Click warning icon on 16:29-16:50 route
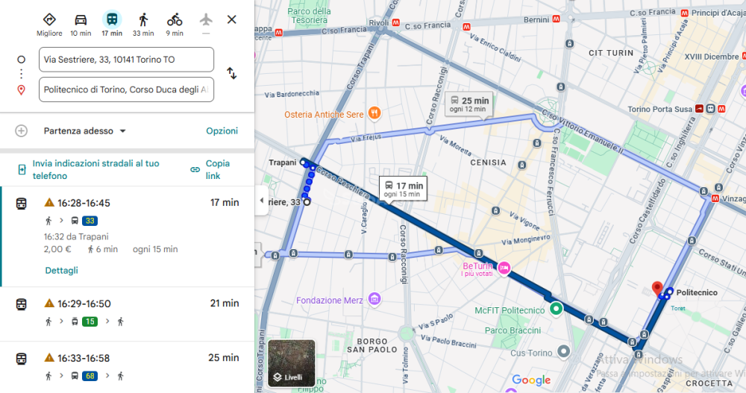Viewport: 746px width, 393px height. click(x=49, y=303)
